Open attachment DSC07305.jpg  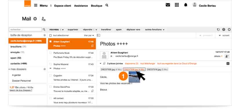click(x=111, y=69)
